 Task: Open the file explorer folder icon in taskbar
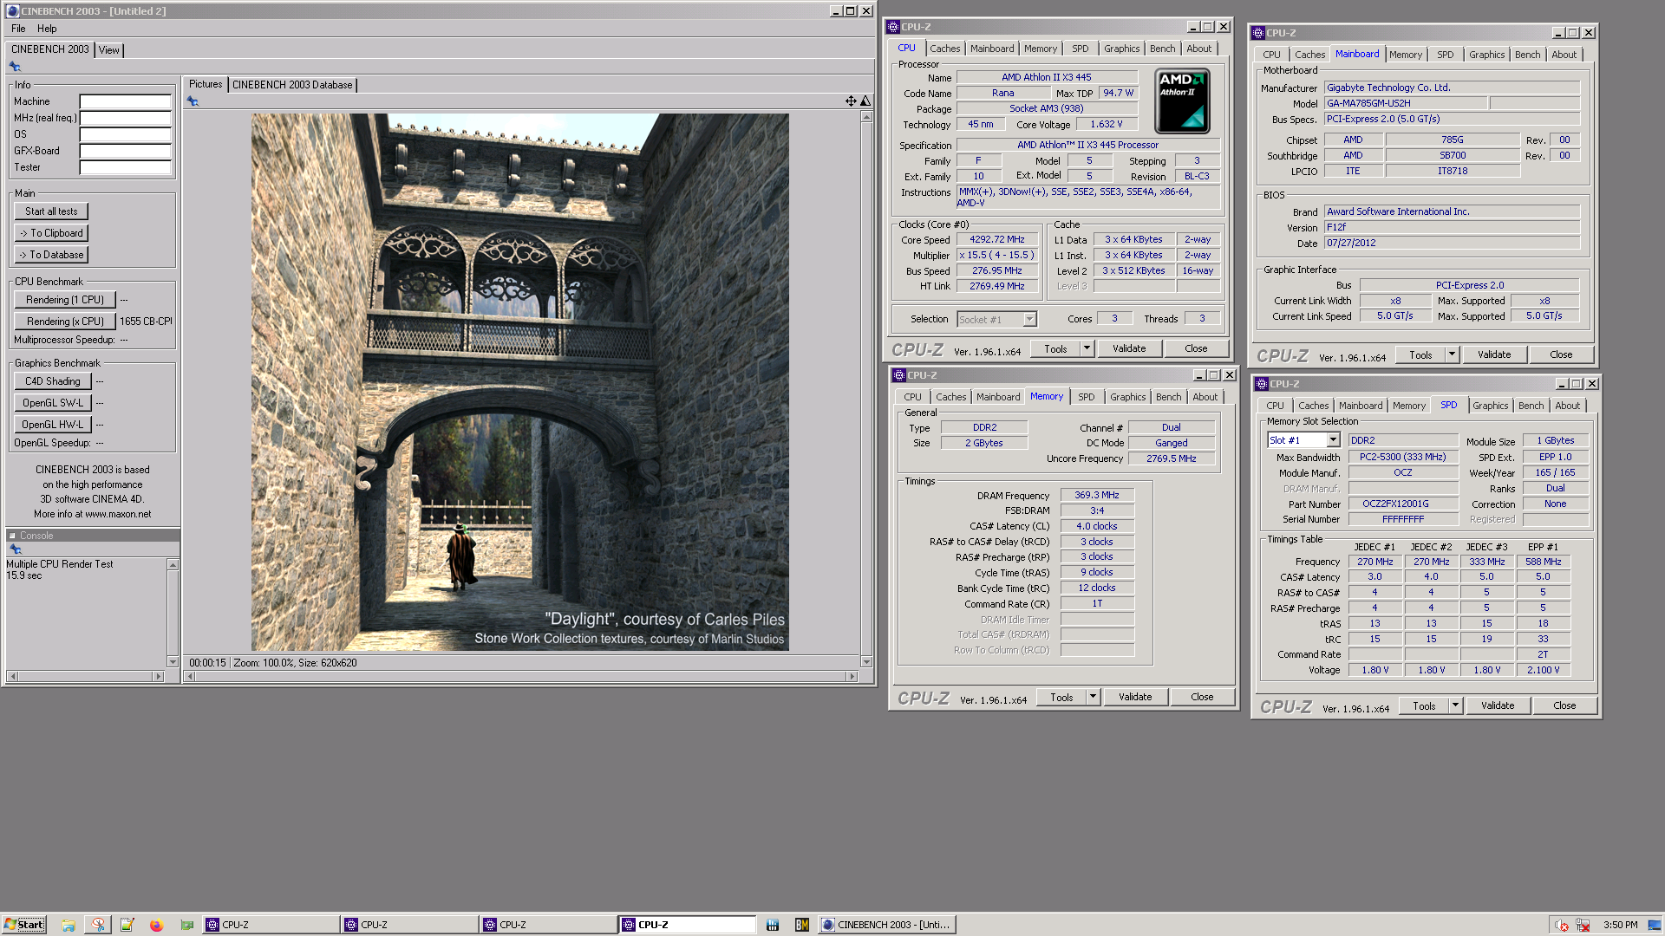click(x=69, y=925)
